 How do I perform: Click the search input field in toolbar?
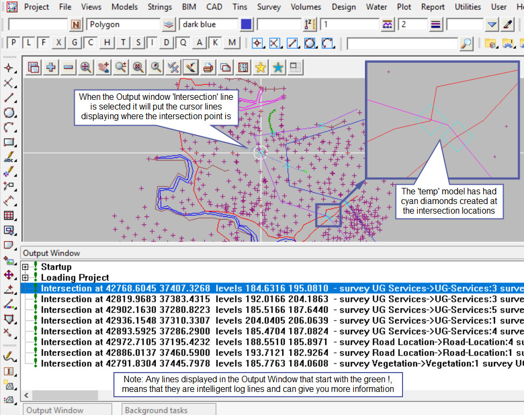403,43
